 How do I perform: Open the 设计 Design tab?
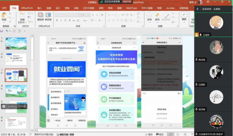pos(58,8)
